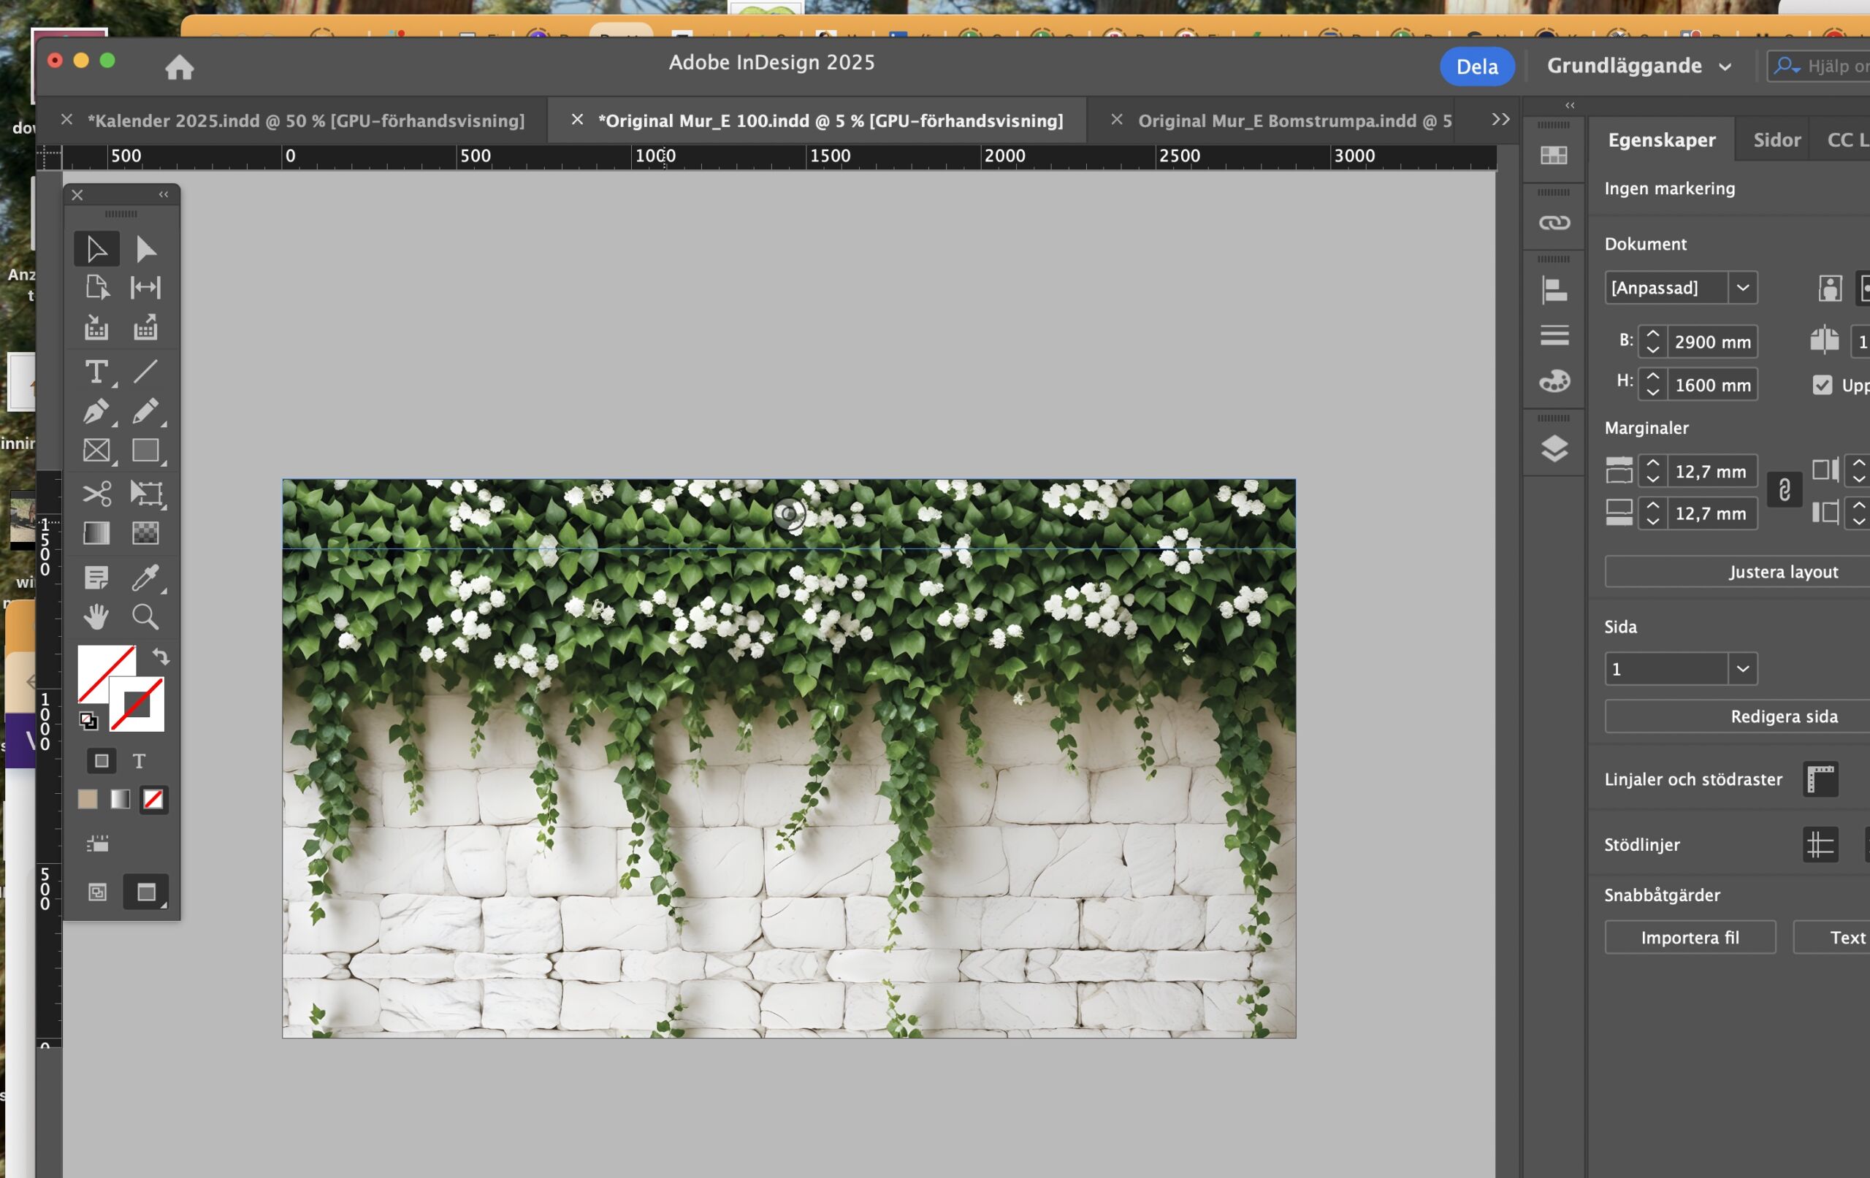The height and width of the screenshot is (1178, 1870).
Task: Select the Type tool
Action: (x=96, y=372)
